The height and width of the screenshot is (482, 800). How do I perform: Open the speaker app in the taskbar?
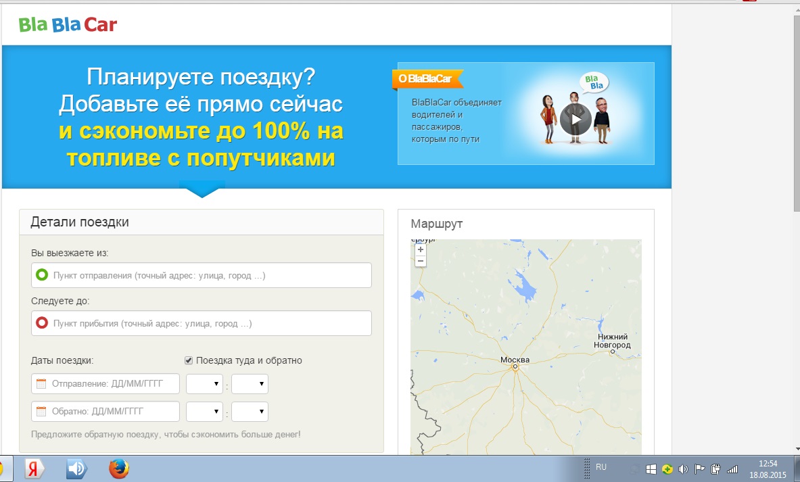(76, 469)
